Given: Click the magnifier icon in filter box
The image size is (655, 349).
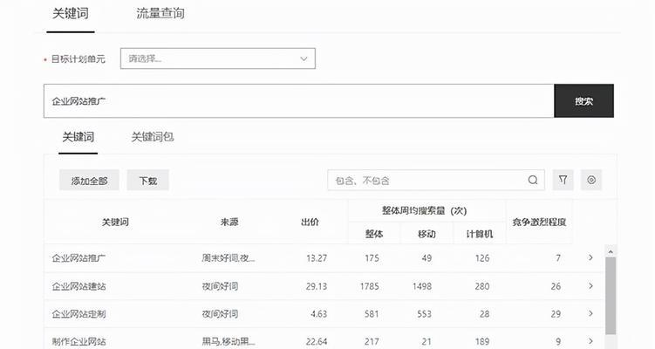Looking at the screenshot, I should click(x=533, y=180).
